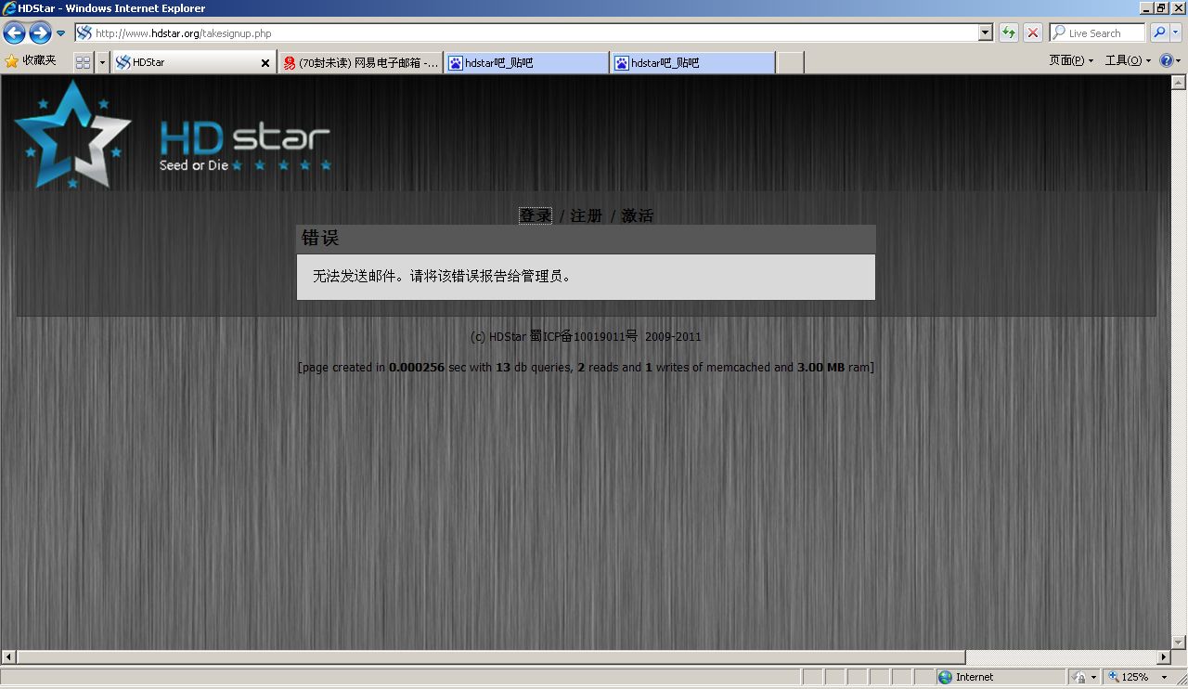
Task: Open a new blank tab
Action: pyautogui.click(x=790, y=62)
